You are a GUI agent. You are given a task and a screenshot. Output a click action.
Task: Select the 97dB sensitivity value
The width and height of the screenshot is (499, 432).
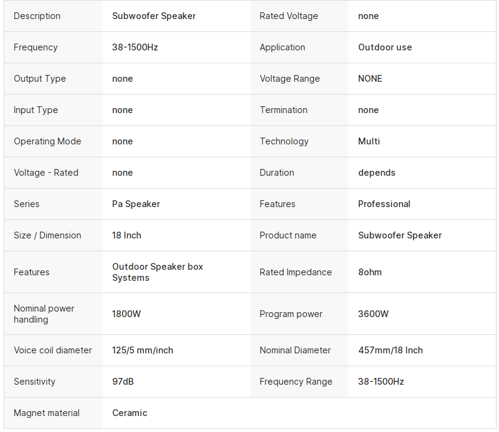123,382
